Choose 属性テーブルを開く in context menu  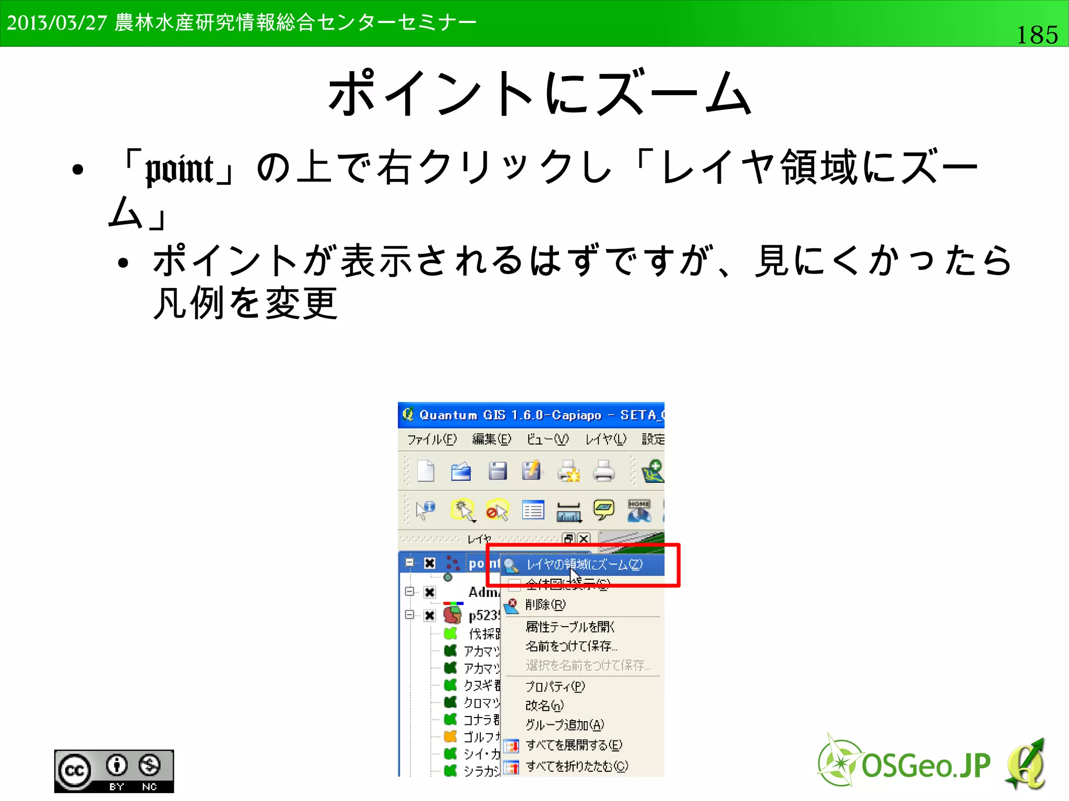point(583,627)
